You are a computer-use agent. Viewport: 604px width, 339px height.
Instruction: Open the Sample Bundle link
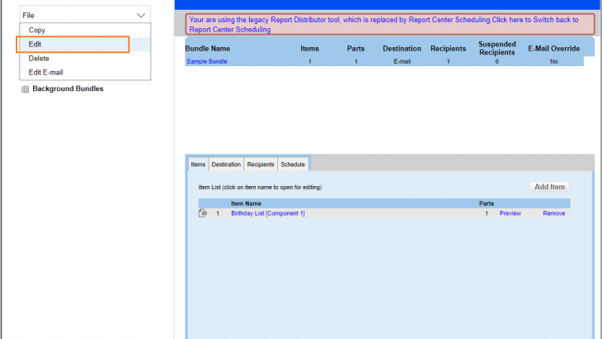[207, 61]
